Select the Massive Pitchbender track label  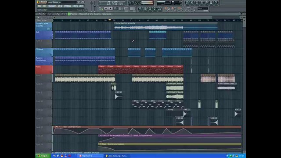point(44,61)
